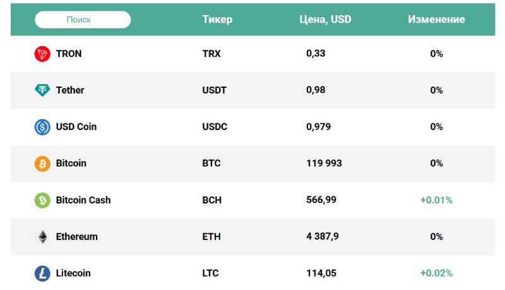The image size is (505, 290).
Task: Click the Litecoin logo icon
Action: (42, 274)
